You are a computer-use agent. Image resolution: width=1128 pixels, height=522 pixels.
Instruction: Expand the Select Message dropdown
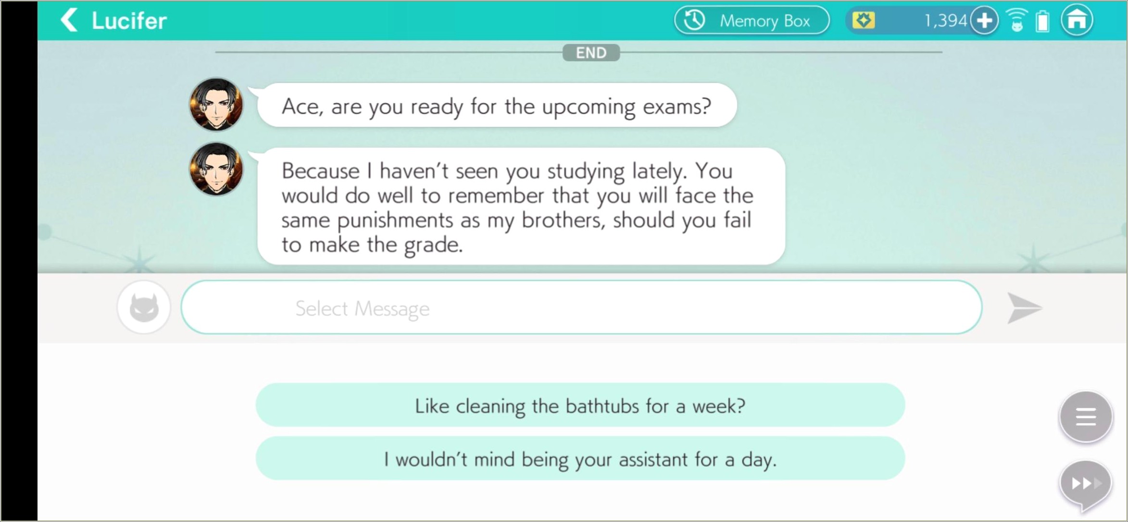[580, 308]
